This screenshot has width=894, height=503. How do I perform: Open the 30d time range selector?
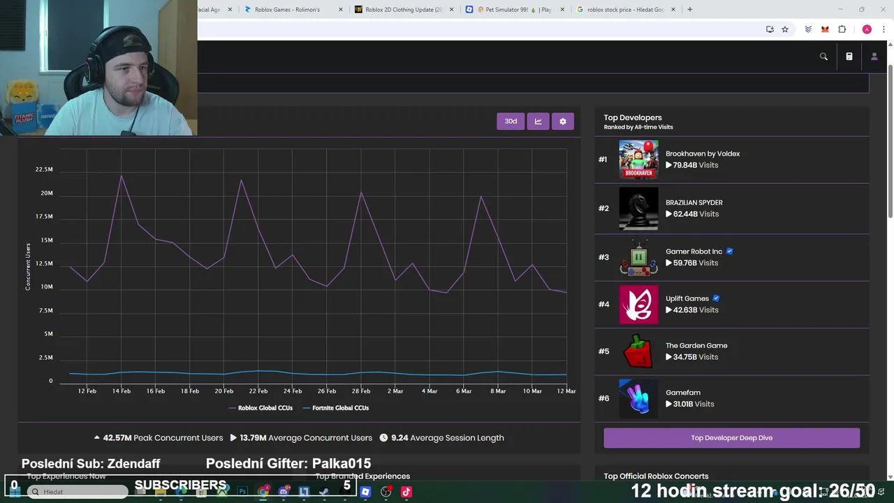tap(511, 122)
